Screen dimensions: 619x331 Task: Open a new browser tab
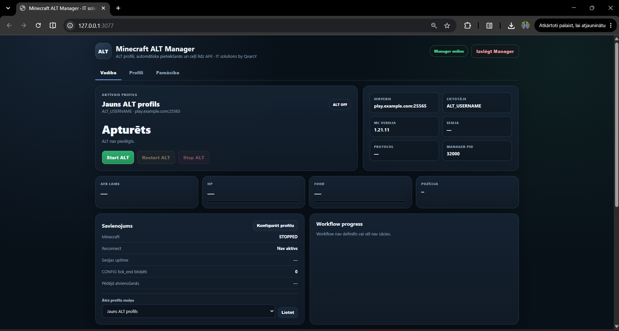point(118,8)
